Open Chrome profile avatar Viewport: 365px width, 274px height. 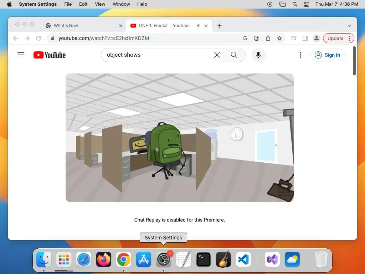[x=317, y=38]
